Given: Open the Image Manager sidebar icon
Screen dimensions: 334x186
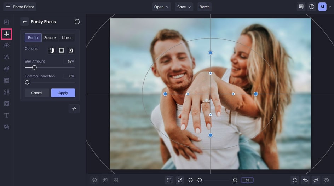Looking at the screenshot, I should [x=7, y=22].
